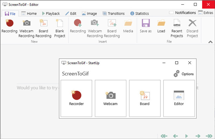Screen dimensions: 215x139
Task: Open the Extras menu
Action: [205, 13]
